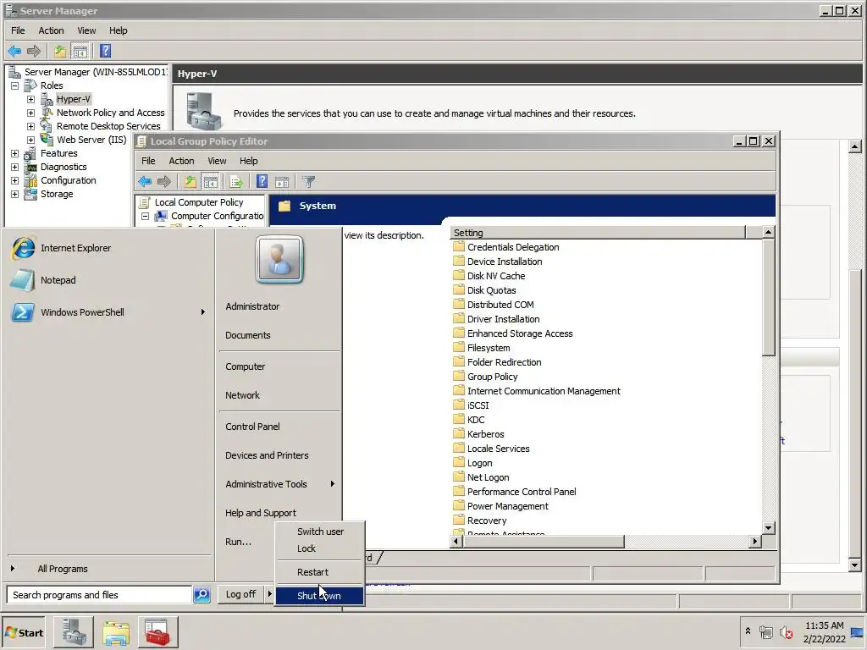Image resolution: width=867 pixels, height=650 pixels.
Task: Open Run... from Start menu
Action: click(238, 542)
